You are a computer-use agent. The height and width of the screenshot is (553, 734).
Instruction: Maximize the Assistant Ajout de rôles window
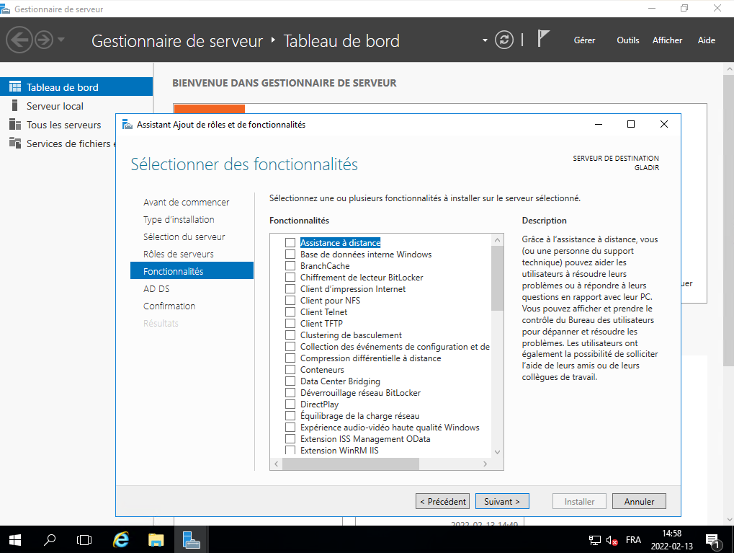[x=631, y=124]
